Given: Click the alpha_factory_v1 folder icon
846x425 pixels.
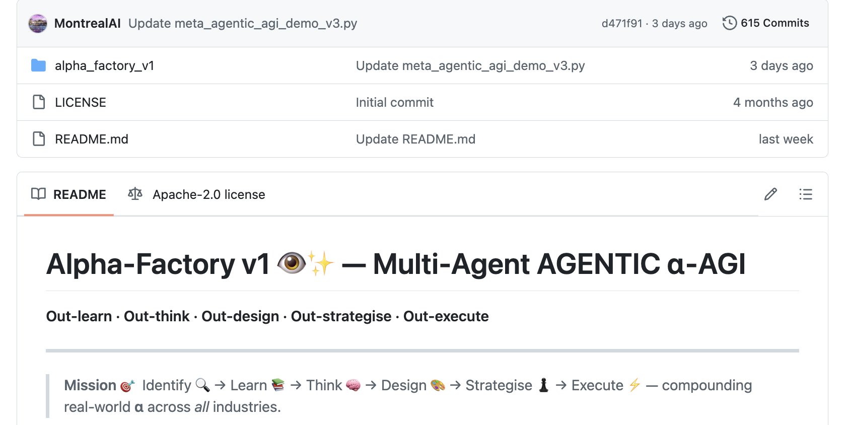Looking at the screenshot, I should click(x=38, y=65).
